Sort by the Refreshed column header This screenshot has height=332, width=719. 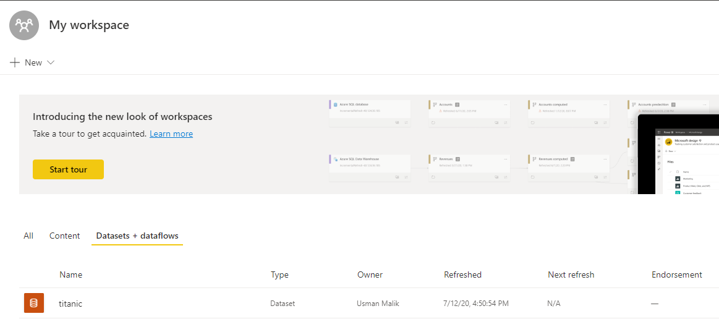[462, 275]
